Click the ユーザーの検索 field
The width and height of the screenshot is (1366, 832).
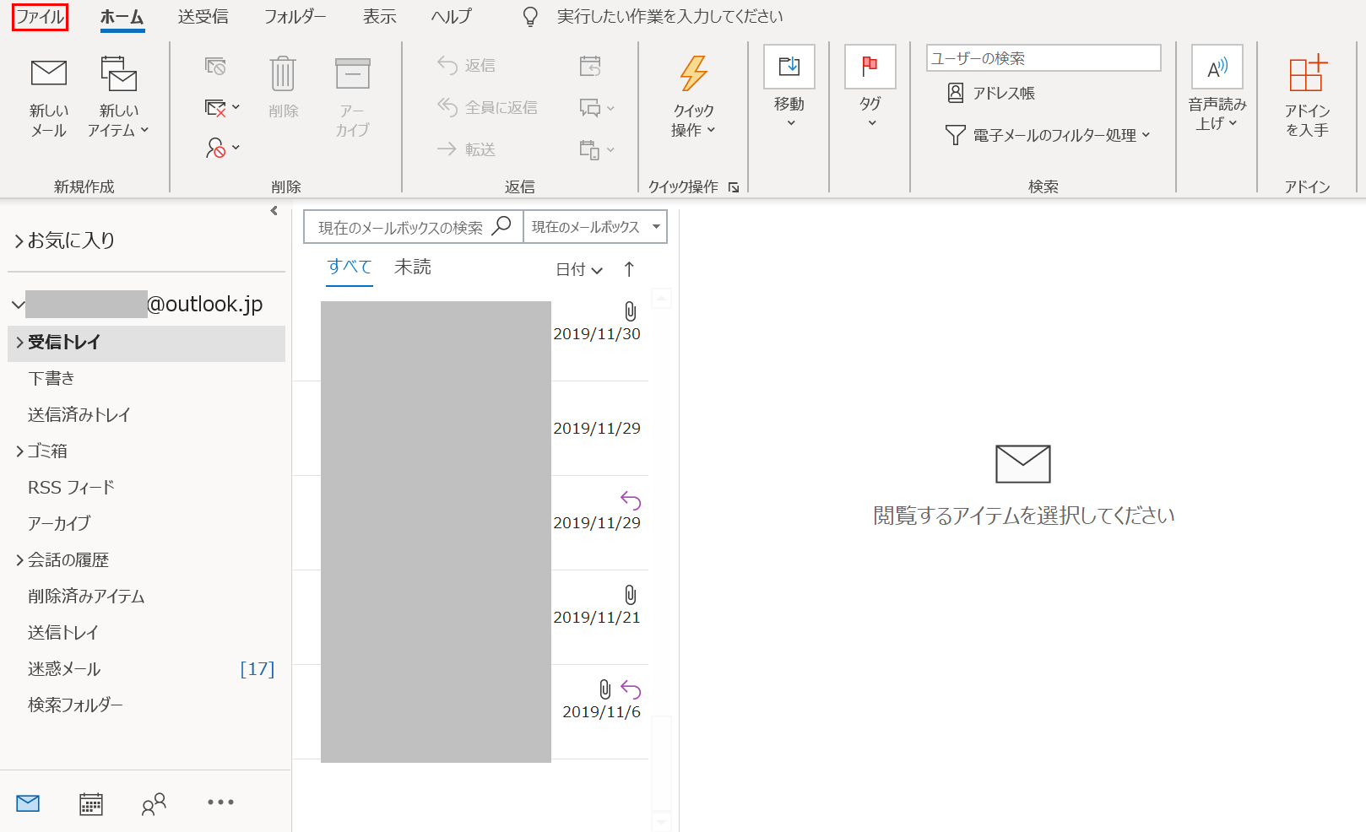pyautogui.click(x=1043, y=58)
